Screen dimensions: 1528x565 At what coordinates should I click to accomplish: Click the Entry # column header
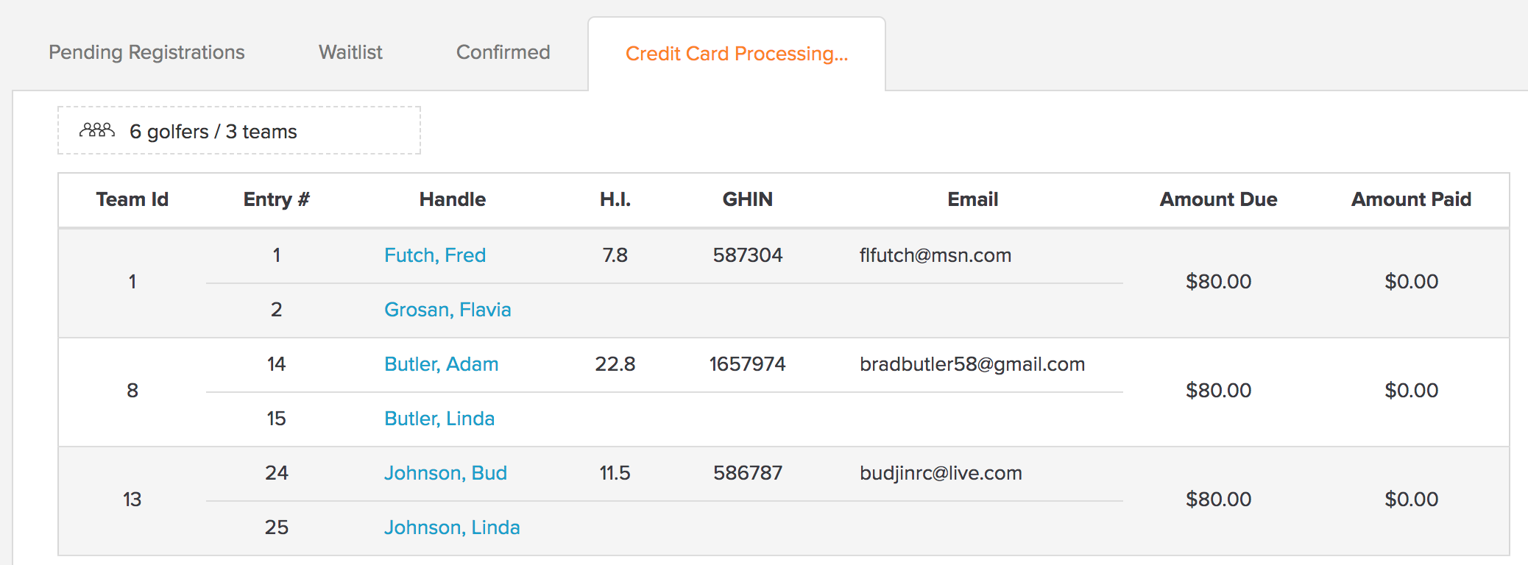[277, 199]
